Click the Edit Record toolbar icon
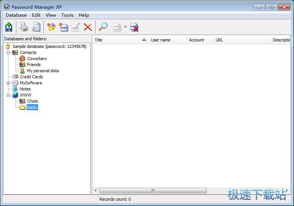 click(x=75, y=27)
